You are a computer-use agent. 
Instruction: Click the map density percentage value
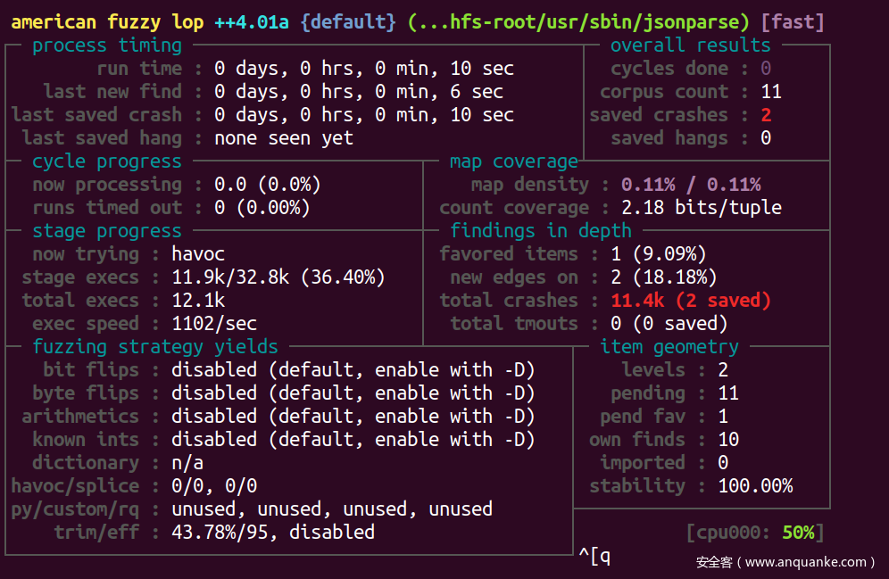(690, 185)
